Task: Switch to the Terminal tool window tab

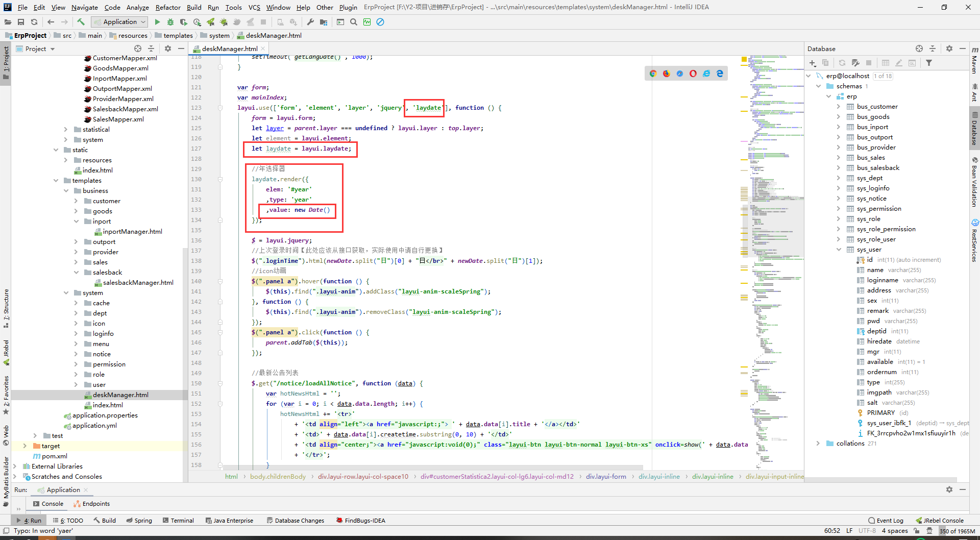Action: tap(178, 521)
